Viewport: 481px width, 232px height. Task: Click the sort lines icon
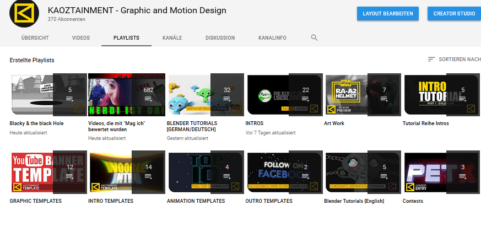431,59
